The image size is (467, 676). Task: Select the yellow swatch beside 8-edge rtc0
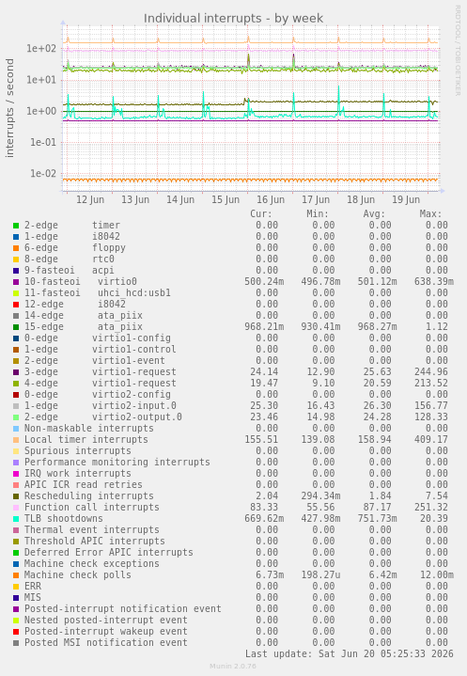(x=16, y=259)
